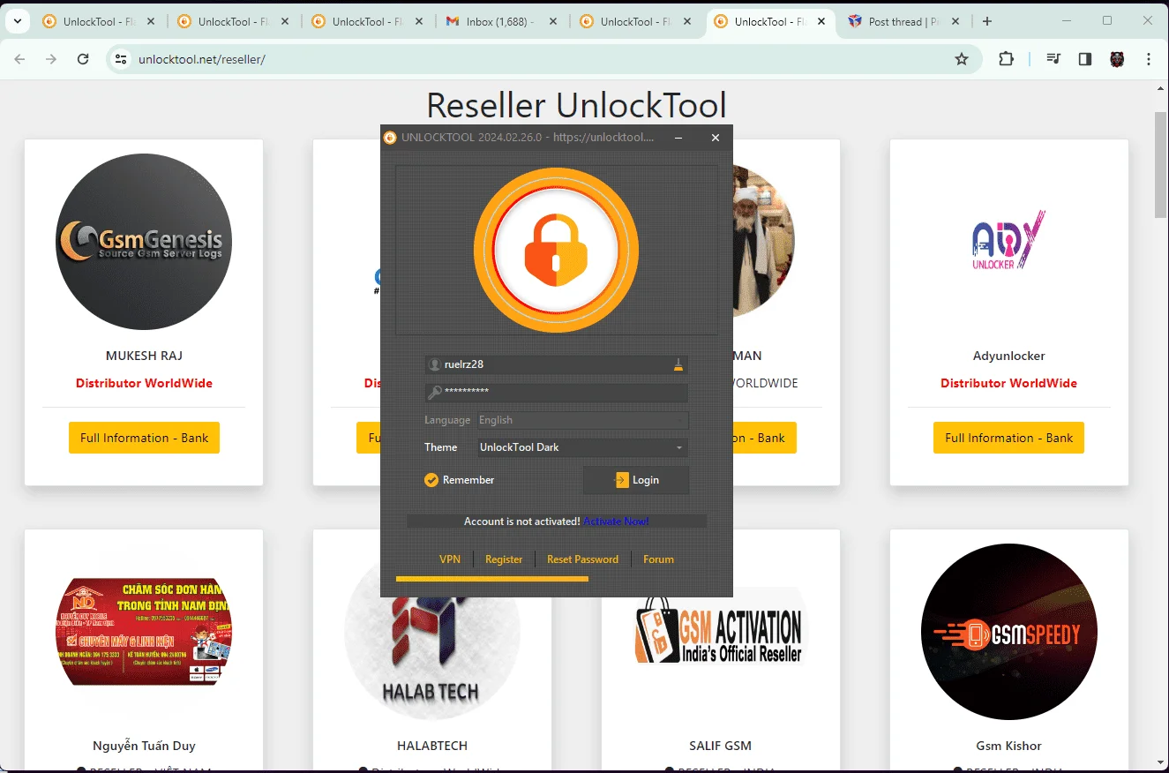Click the Login button

tap(635, 480)
